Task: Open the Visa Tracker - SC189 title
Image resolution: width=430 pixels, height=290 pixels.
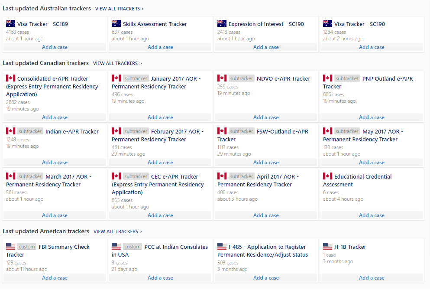Action: [42, 24]
